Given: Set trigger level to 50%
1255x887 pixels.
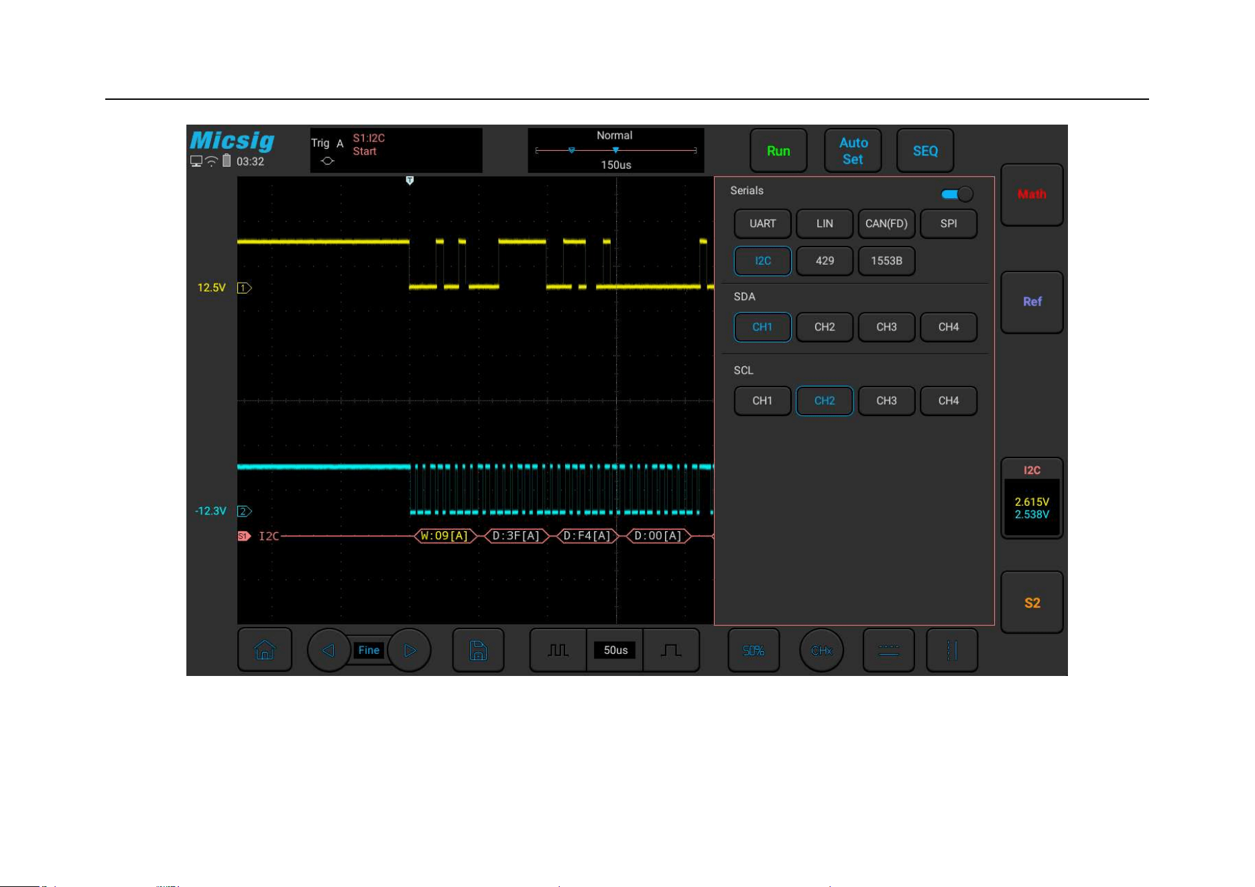Looking at the screenshot, I should (754, 650).
